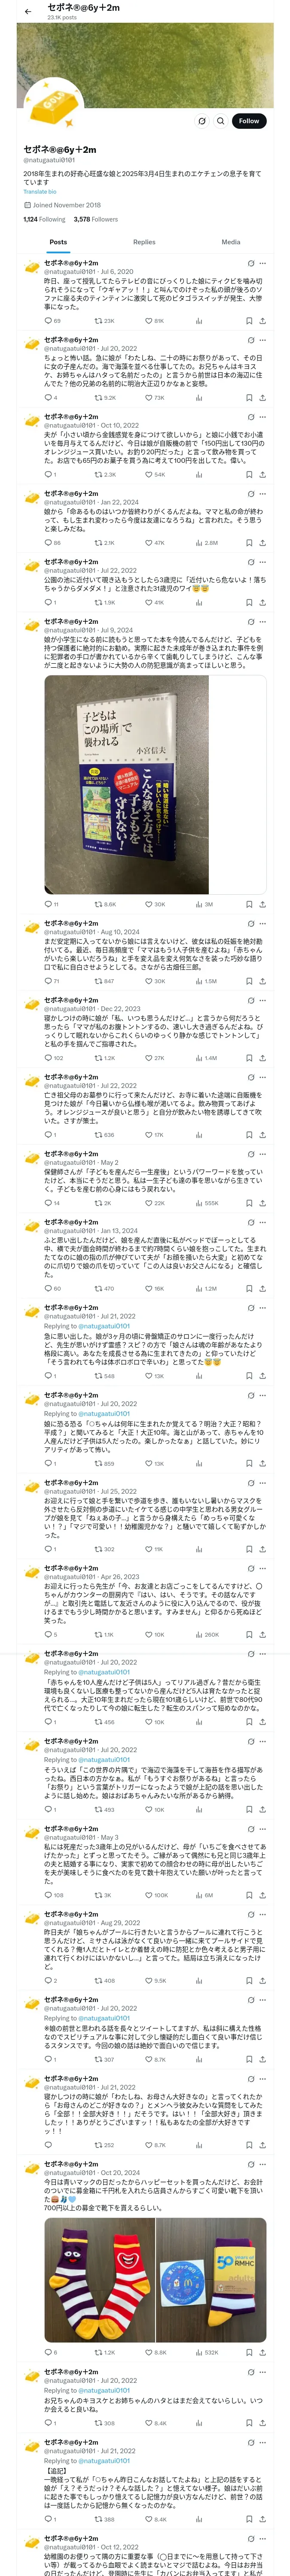Search this profile's posts via magnifier icon
This screenshot has width=290, height=2576.
202,121
